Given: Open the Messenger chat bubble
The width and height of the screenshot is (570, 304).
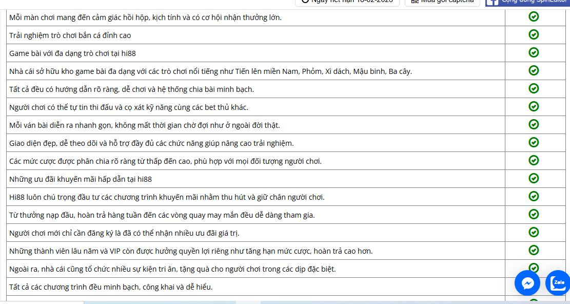Looking at the screenshot, I should [527, 283].
